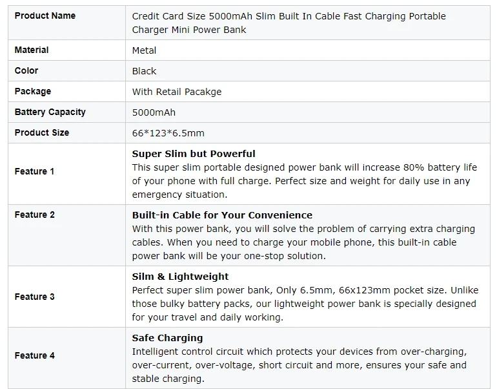Click the Built-in Cable for Your Convenience heading
The width and height of the screenshot is (497, 389).
pyautogui.click(x=222, y=215)
